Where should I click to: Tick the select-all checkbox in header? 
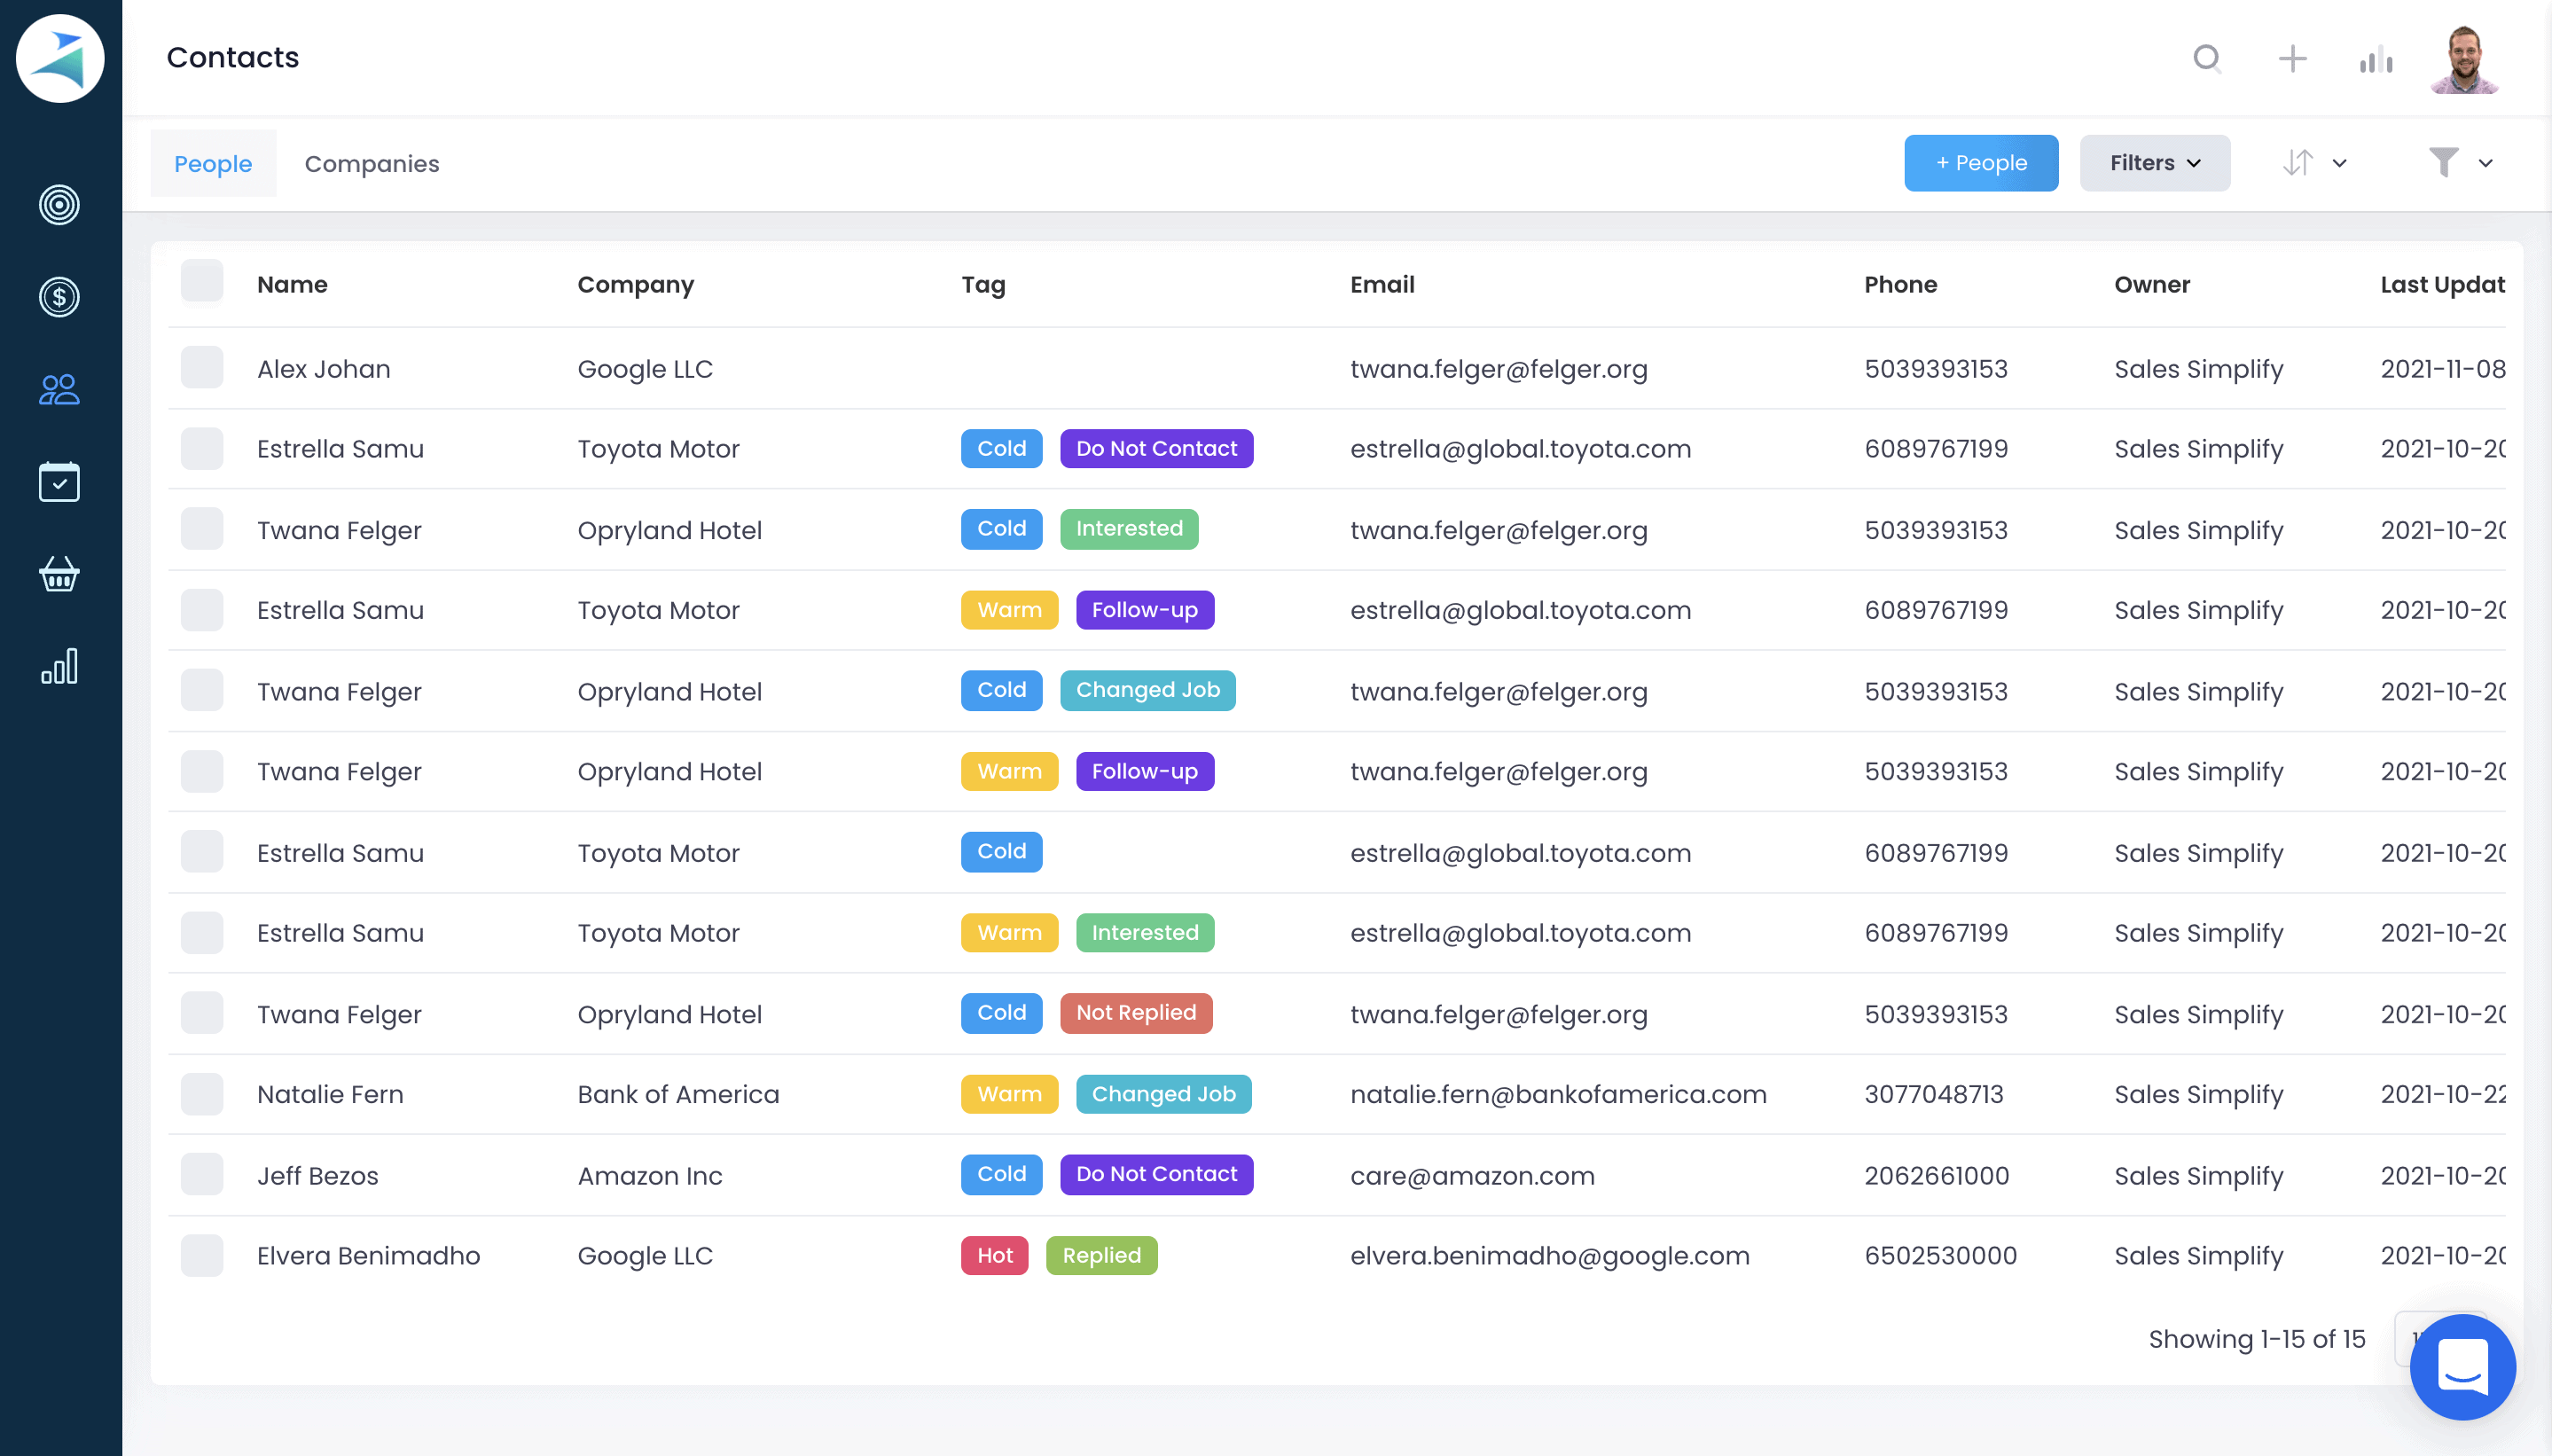coord(202,282)
